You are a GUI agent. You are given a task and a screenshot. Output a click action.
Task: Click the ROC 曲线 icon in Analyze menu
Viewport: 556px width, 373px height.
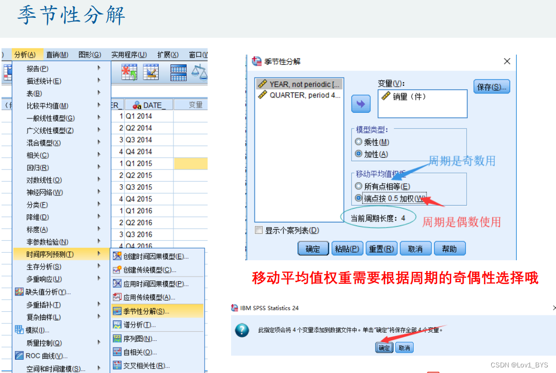(19, 356)
